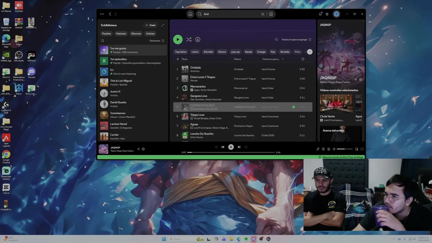Filter the library by Playlists
The height and width of the screenshot is (243, 432).
pos(106,34)
